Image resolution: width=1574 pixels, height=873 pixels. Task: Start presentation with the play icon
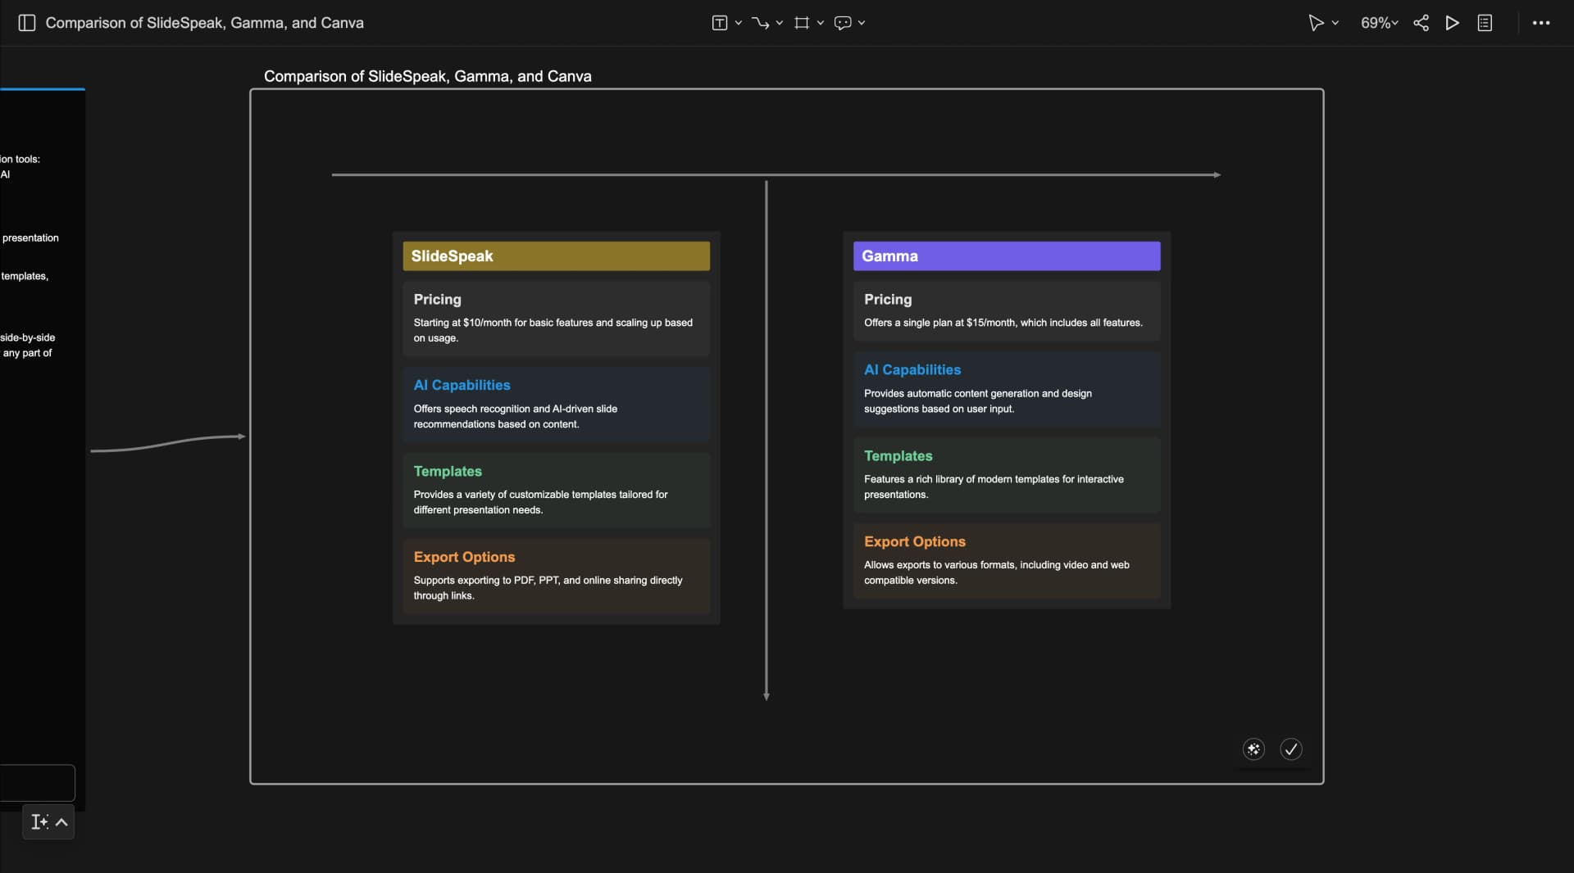pos(1452,23)
